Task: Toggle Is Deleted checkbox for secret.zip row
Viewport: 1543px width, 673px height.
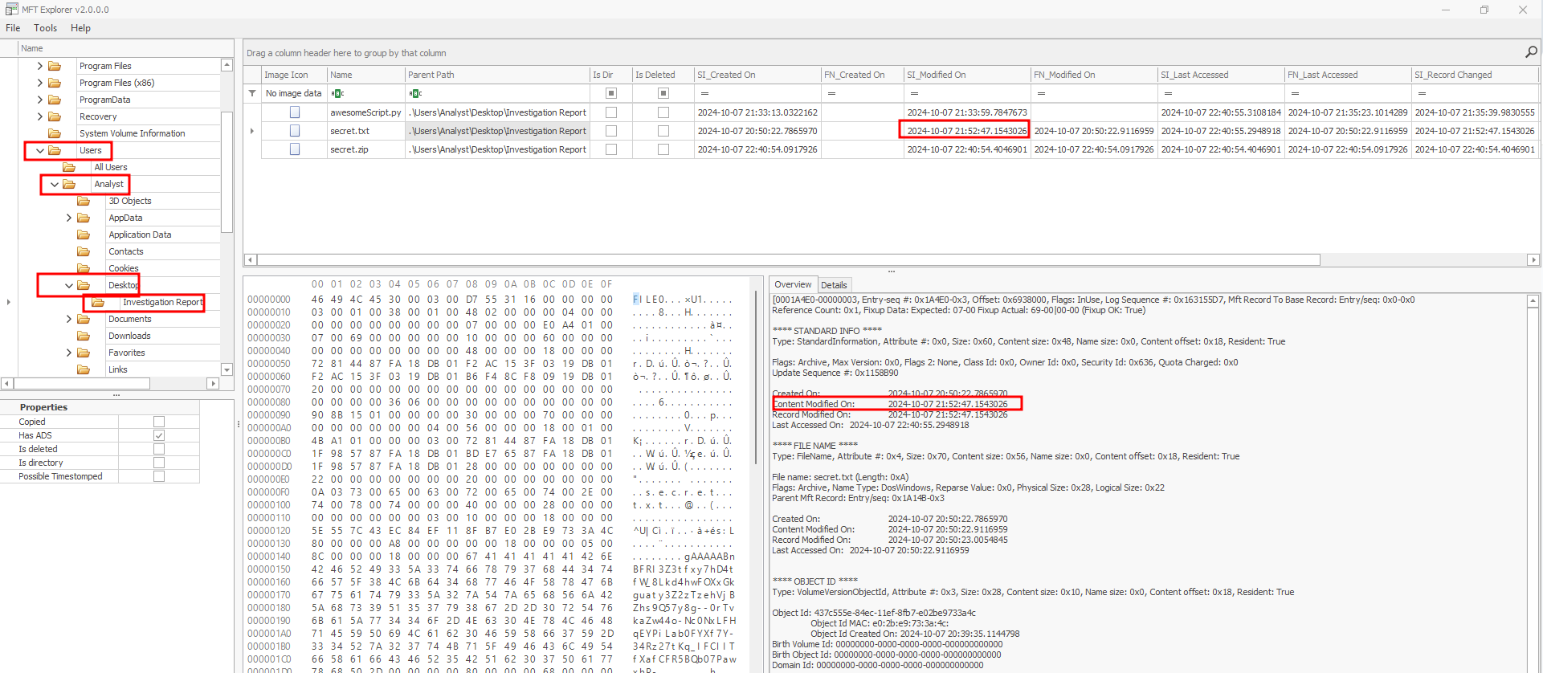Action: coord(663,149)
